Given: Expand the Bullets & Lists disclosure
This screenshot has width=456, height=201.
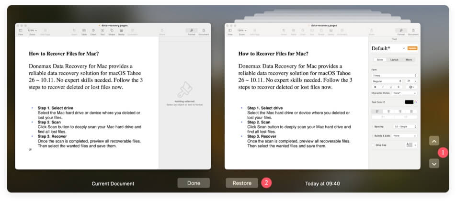Looking at the screenshot, I should tap(373, 135).
